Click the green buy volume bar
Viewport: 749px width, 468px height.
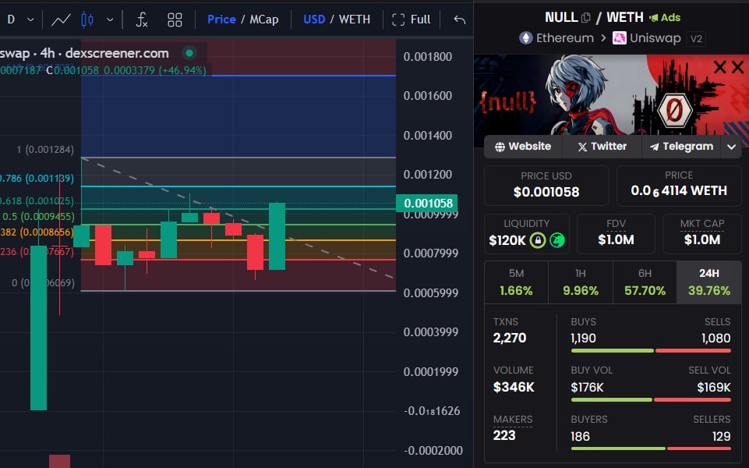point(612,399)
